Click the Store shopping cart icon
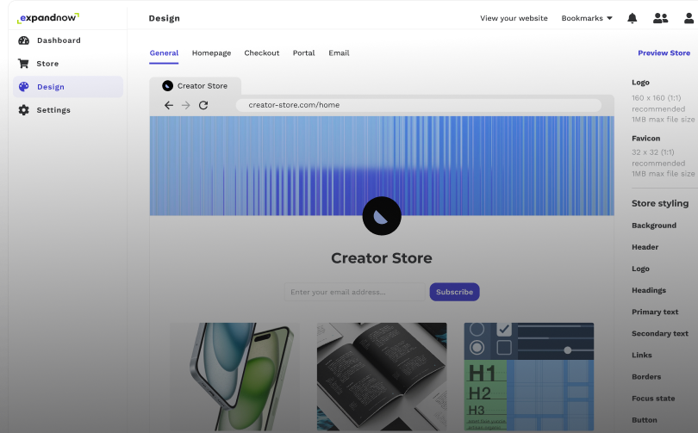The width and height of the screenshot is (698, 433). point(24,64)
